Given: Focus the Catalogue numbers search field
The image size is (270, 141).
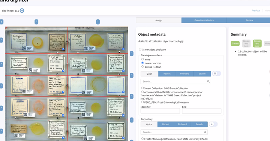Looking at the screenshot, I should pyautogui.click(x=175, y=81).
